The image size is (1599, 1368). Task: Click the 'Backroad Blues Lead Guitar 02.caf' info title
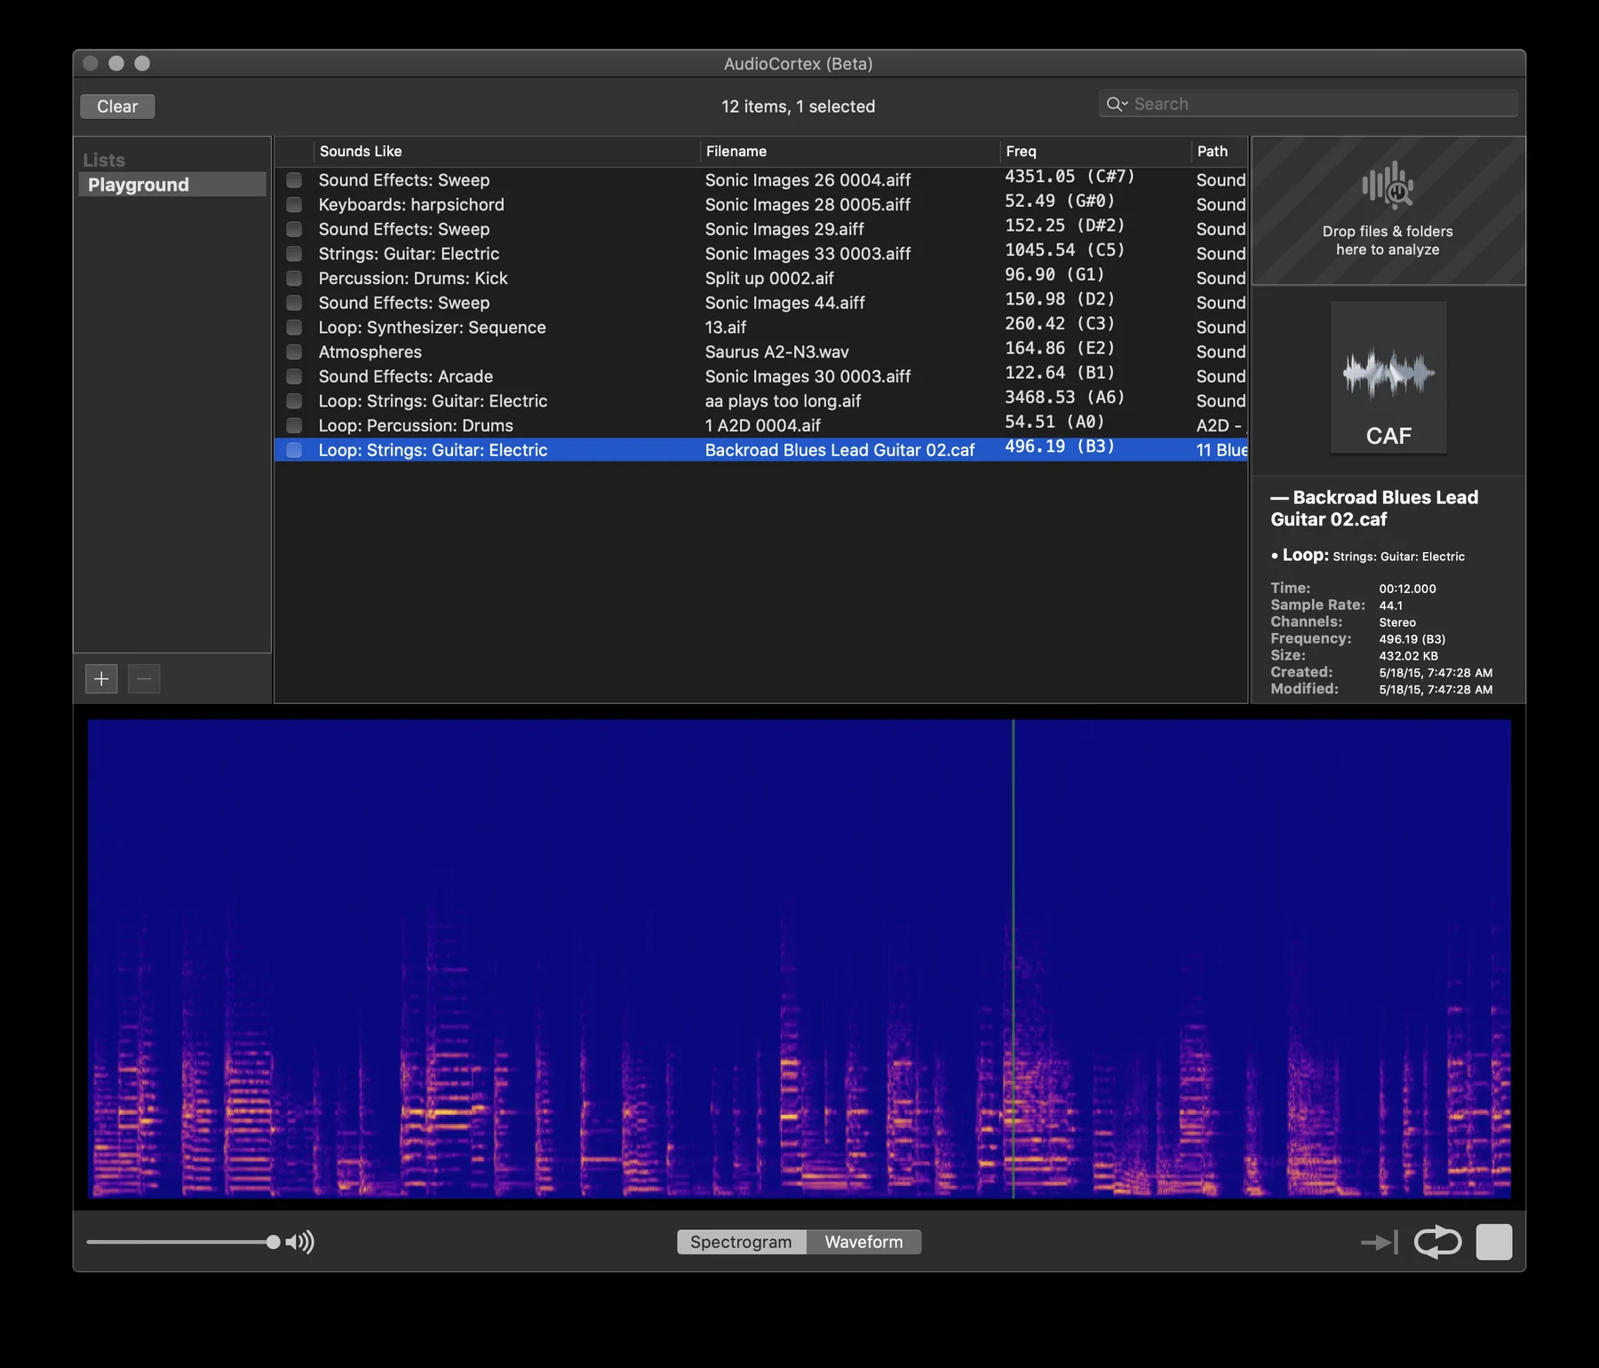pyautogui.click(x=1374, y=509)
